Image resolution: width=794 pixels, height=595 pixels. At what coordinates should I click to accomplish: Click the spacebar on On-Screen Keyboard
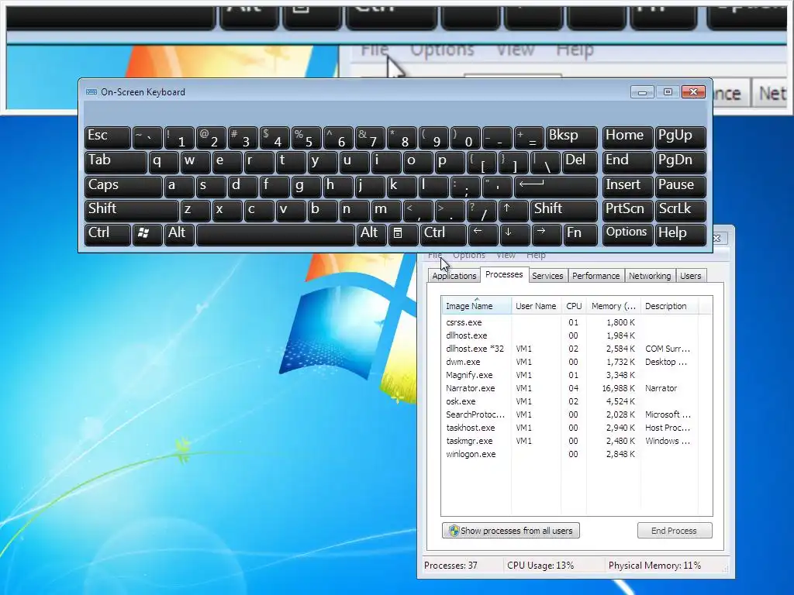click(275, 234)
